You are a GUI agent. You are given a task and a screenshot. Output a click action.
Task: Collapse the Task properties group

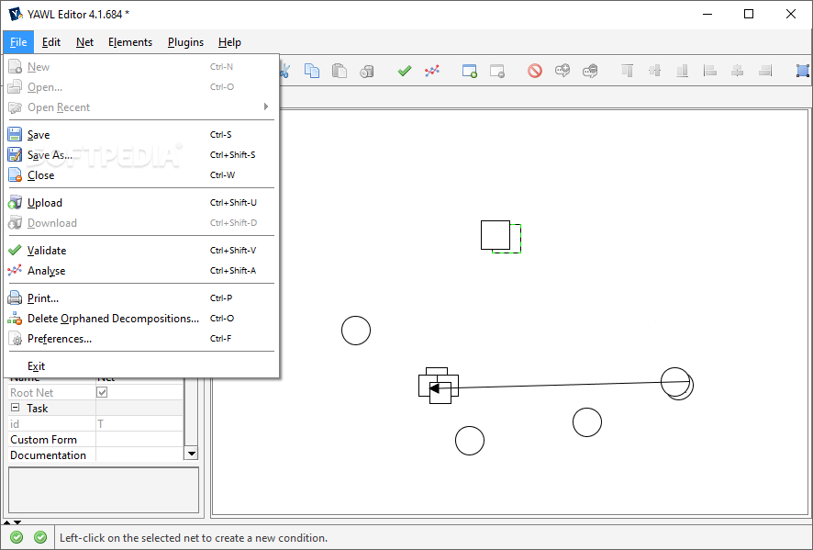click(x=15, y=408)
